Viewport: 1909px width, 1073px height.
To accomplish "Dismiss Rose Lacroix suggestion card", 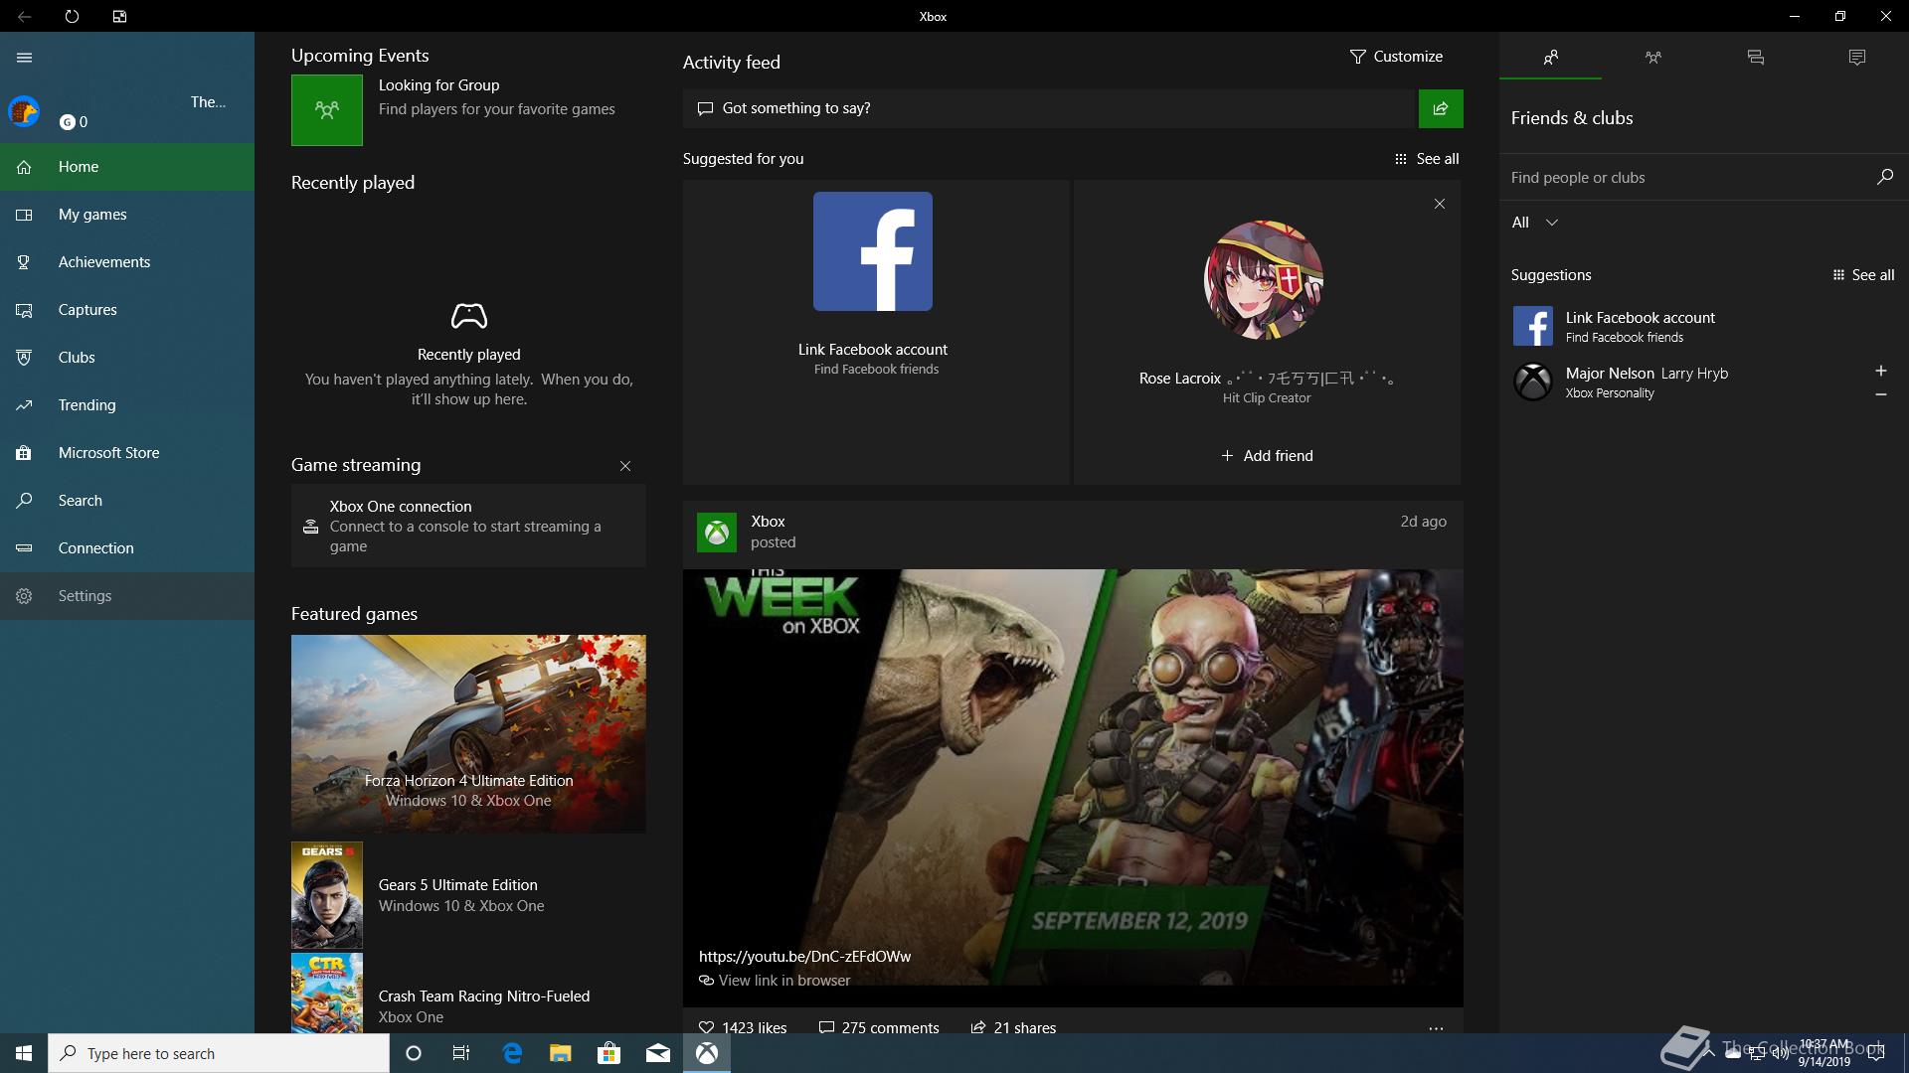I will (x=1440, y=204).
